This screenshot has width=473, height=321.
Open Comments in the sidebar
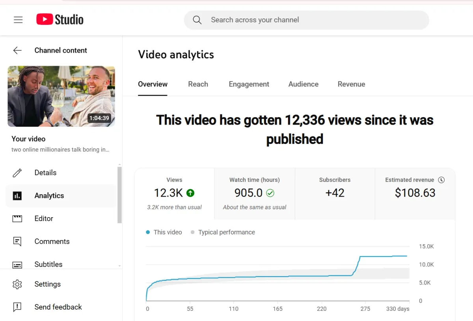coord(61,242)
